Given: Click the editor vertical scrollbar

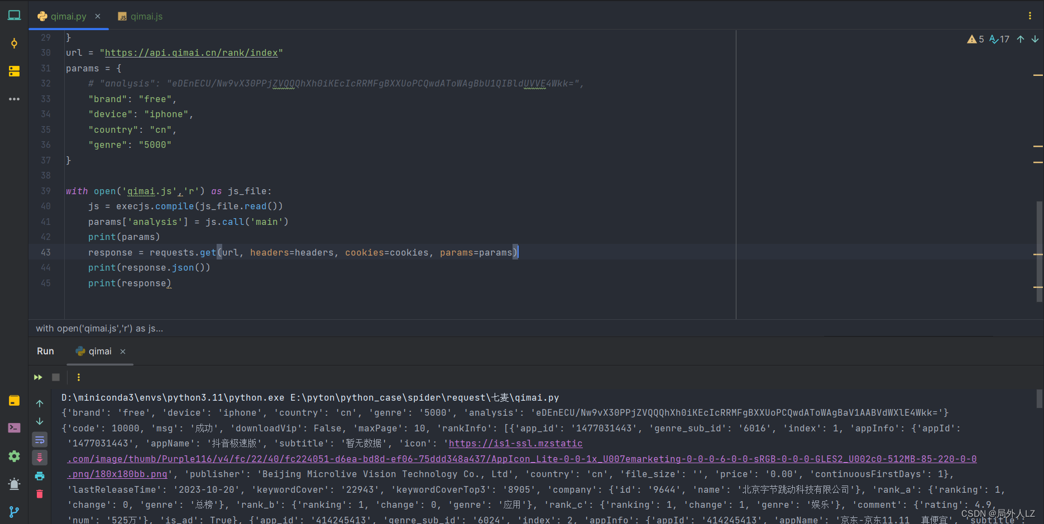Looking at the screenshot, I should [x=1039, y=251].
